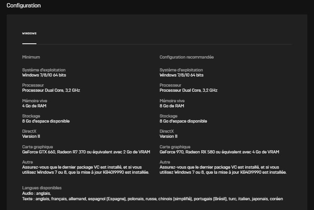The width and height of the screenshot is (314, 210).
Task: Click the 4 Go de RAM value
Action: (34, 106)
